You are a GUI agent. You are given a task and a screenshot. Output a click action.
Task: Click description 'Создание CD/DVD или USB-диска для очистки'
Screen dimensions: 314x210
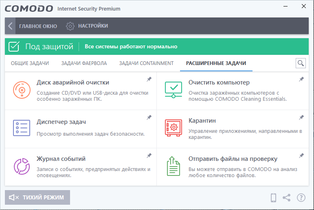click(x=92, y=93)
